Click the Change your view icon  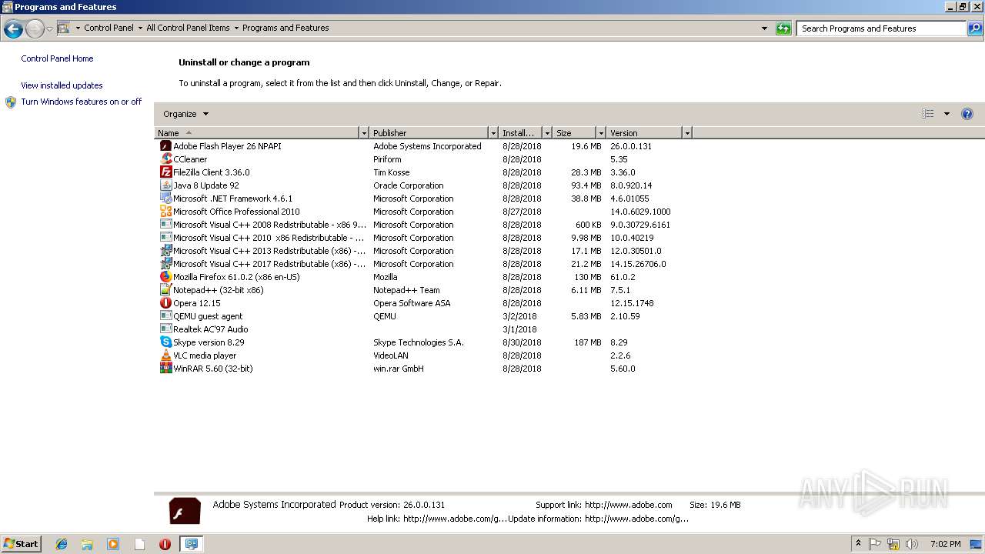coord(928,114)
